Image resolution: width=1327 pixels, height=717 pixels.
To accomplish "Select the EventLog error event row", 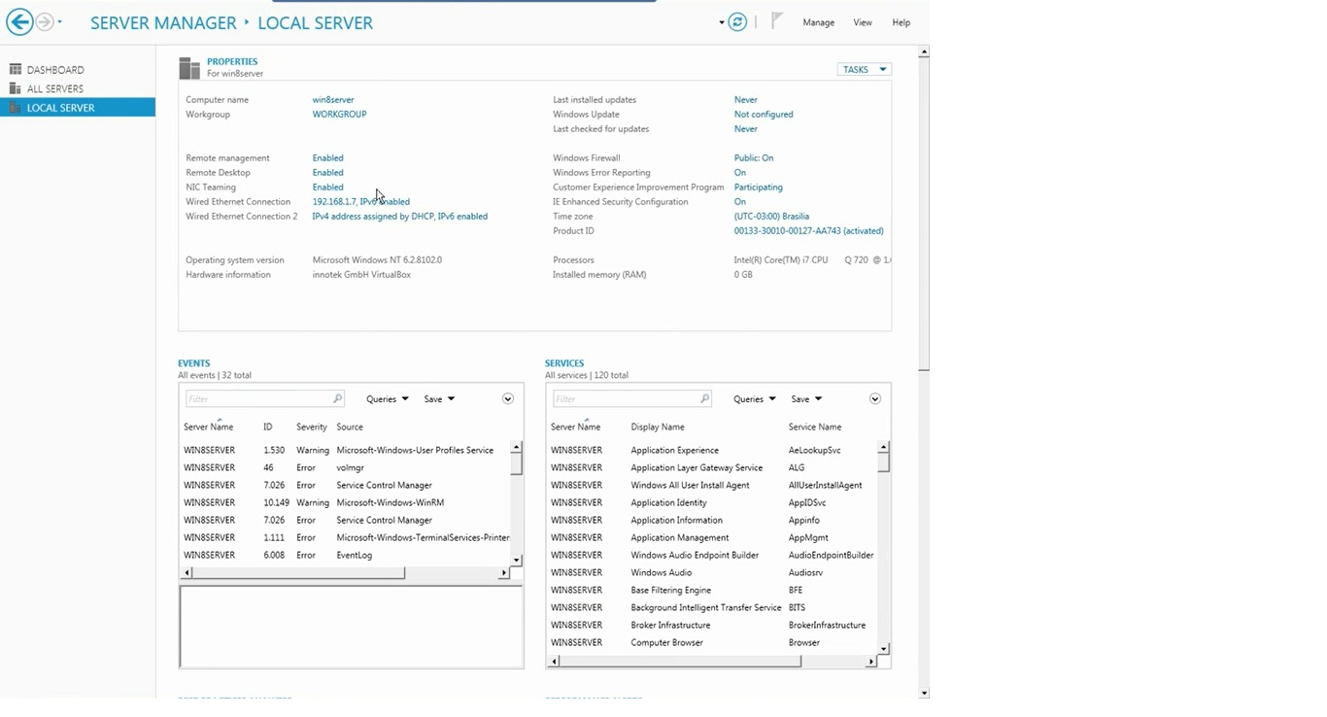I will (346, 556).
